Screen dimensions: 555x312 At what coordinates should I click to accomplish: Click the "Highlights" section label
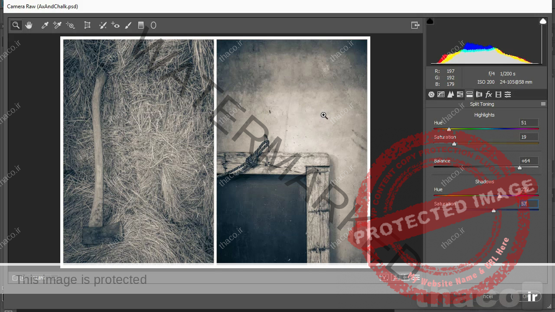coord(484,115)
